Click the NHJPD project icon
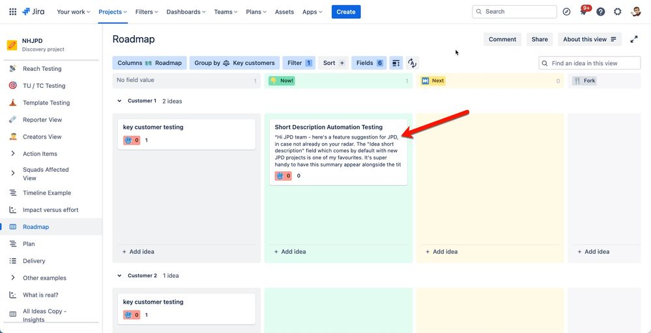This screenshot has height=333, width=651. click(12, 45)
